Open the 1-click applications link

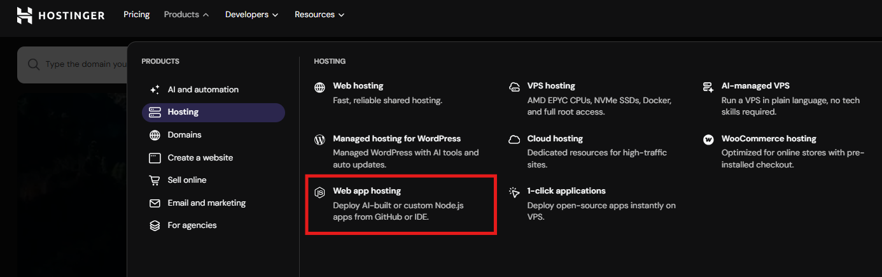coord(566,191)
